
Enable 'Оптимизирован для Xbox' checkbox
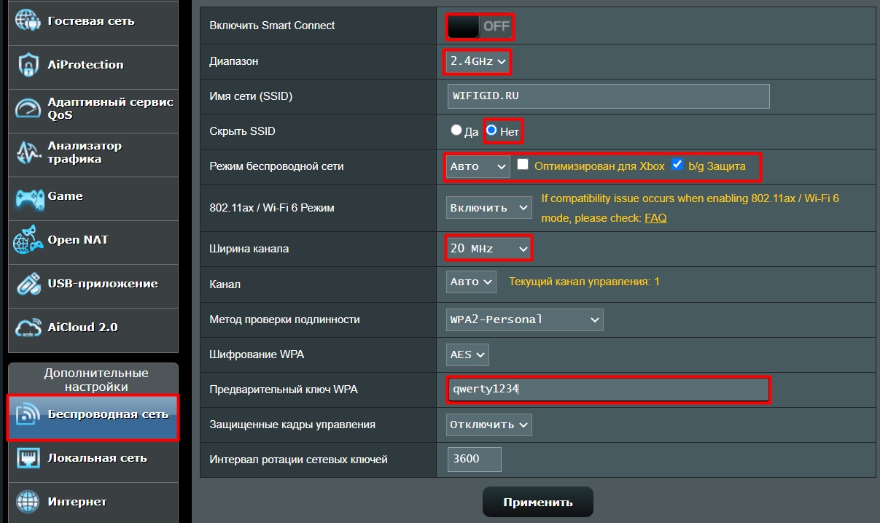pos(523,165)
